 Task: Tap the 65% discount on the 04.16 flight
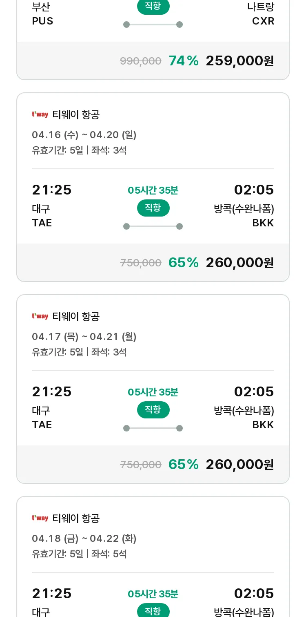184,263
